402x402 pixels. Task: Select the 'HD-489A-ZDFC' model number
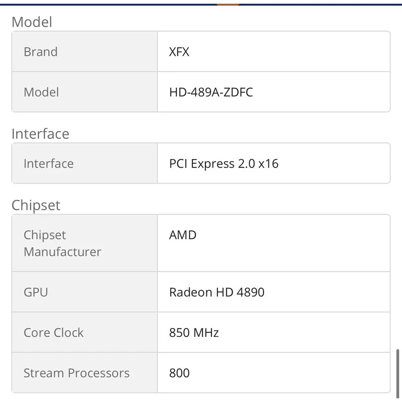point(211,92)
